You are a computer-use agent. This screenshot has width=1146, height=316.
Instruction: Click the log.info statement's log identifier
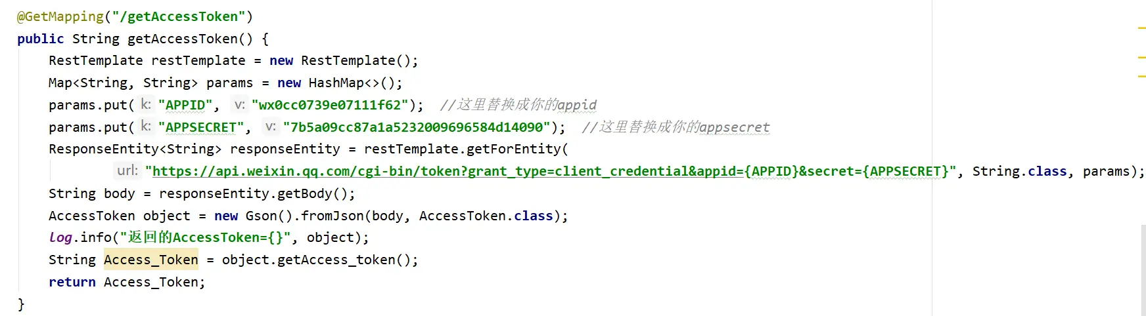pos(60,237)
